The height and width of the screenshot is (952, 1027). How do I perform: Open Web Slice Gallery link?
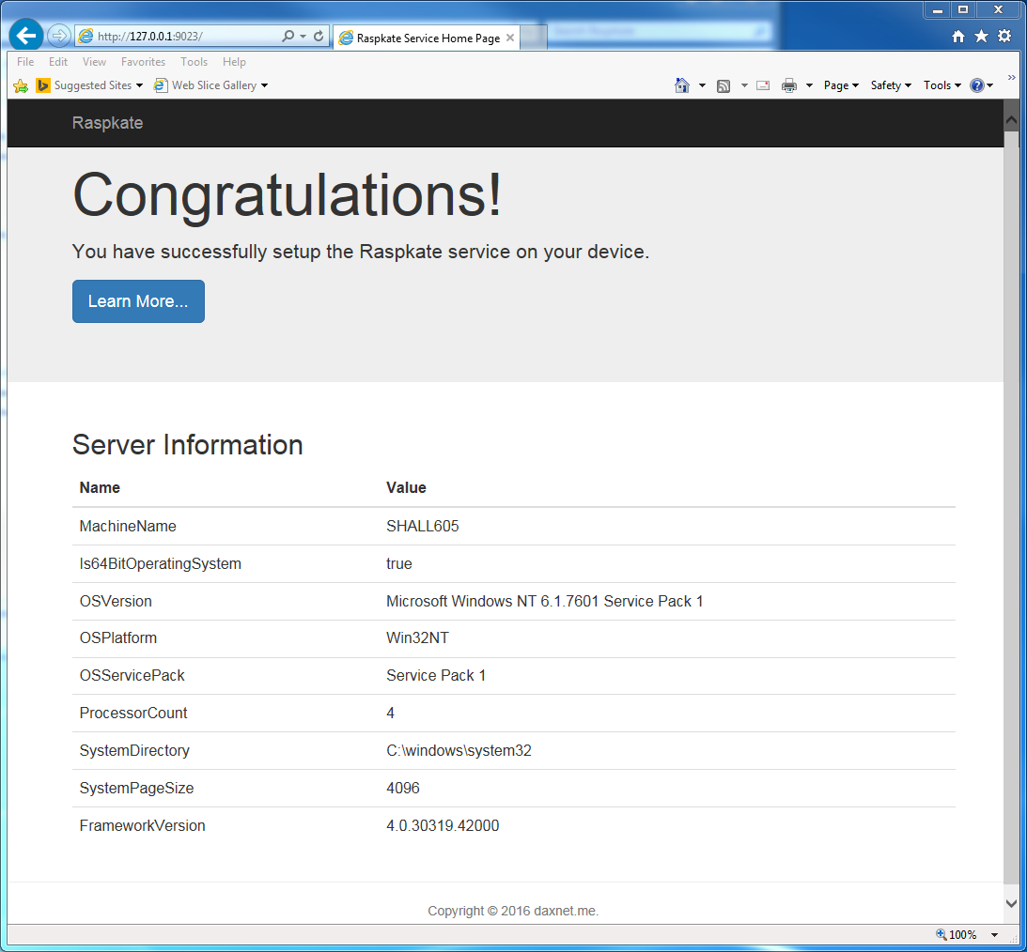(x=206, y=85)
